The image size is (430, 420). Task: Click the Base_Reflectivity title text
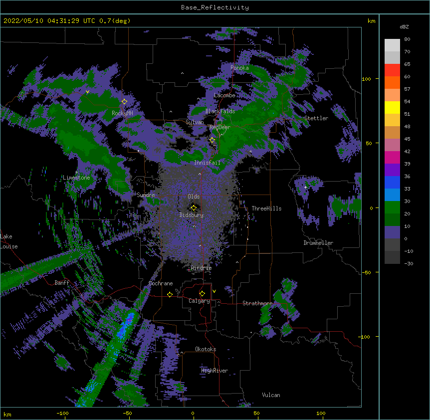click(215, 7)
